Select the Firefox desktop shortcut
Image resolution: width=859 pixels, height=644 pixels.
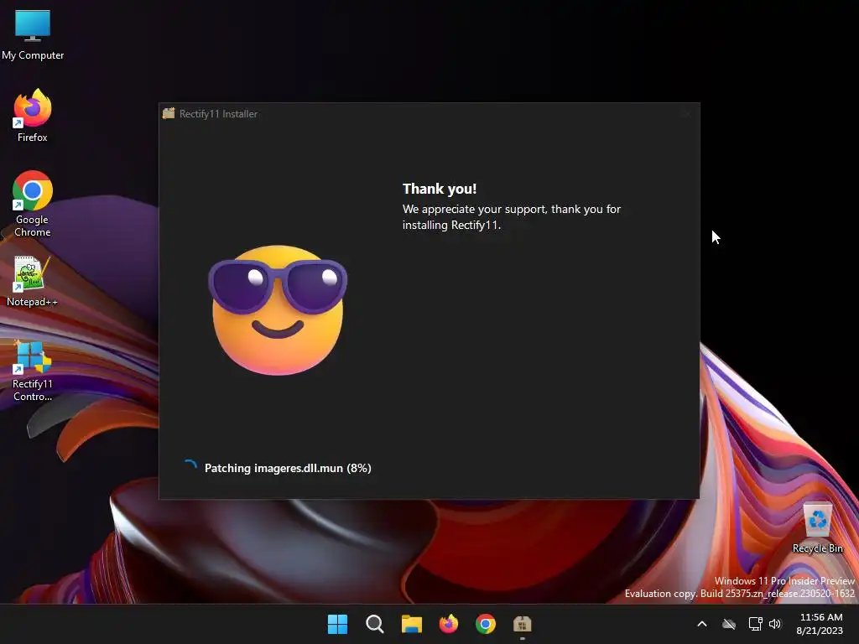pos(33,116)
